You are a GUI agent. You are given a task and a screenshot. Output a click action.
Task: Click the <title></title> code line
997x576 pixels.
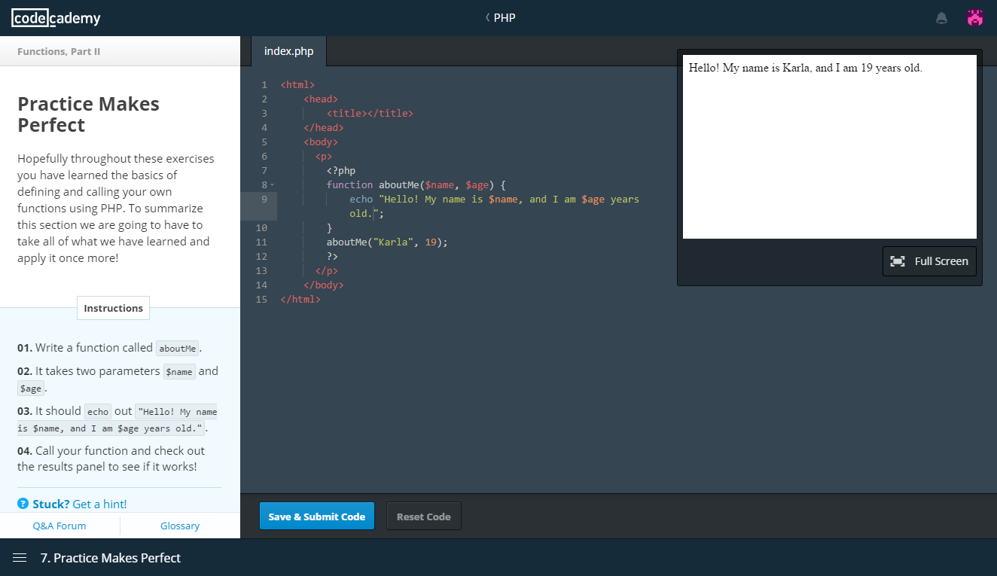pos(370,113)
